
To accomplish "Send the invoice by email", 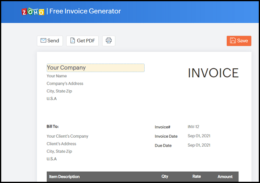I will tap(50, 40).
